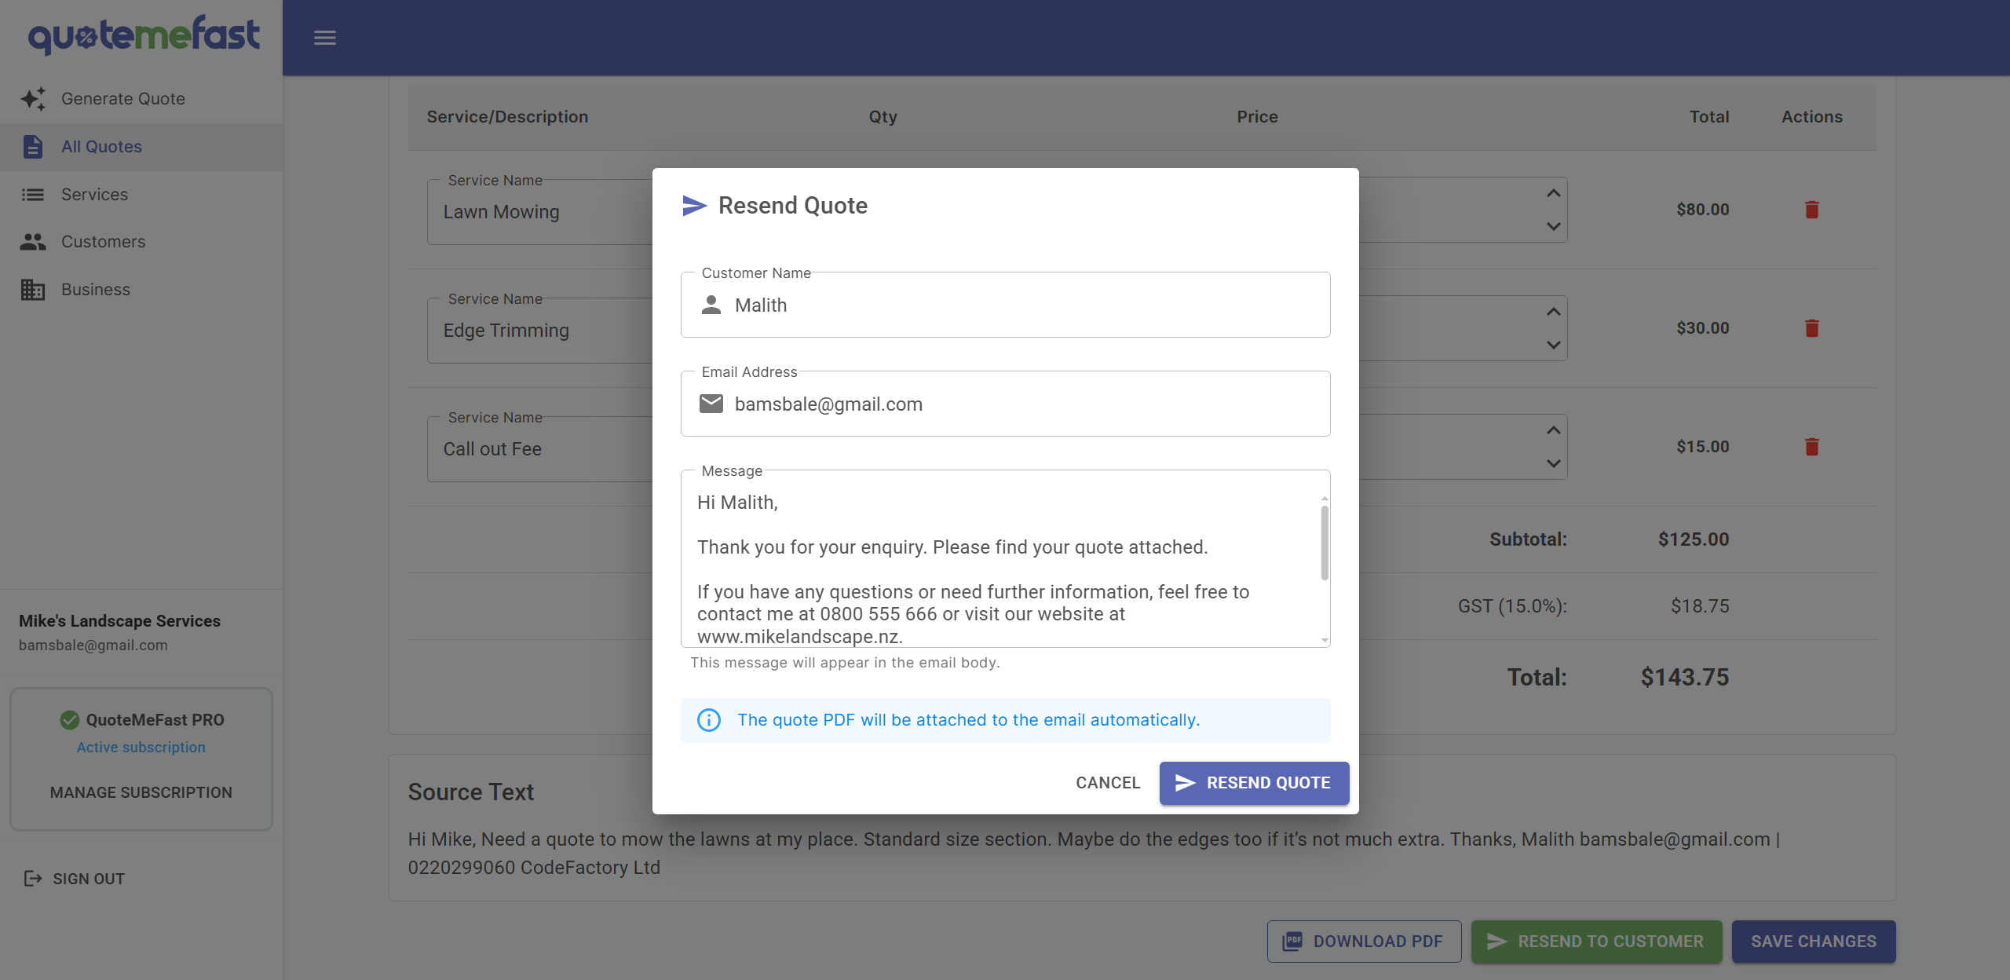
Task: Navigate to Business settings
Action: coord(141,290)
